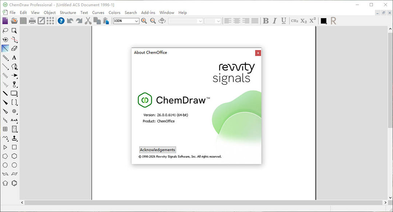
Task: Choose the Reaction Atom-Atom Map tool
Action: pyautogui.click(x=14, y=120)
